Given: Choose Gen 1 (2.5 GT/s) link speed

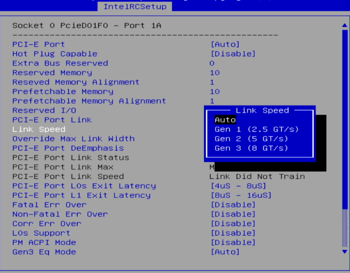Looking at the screenshot, I should tap(256, 129).
